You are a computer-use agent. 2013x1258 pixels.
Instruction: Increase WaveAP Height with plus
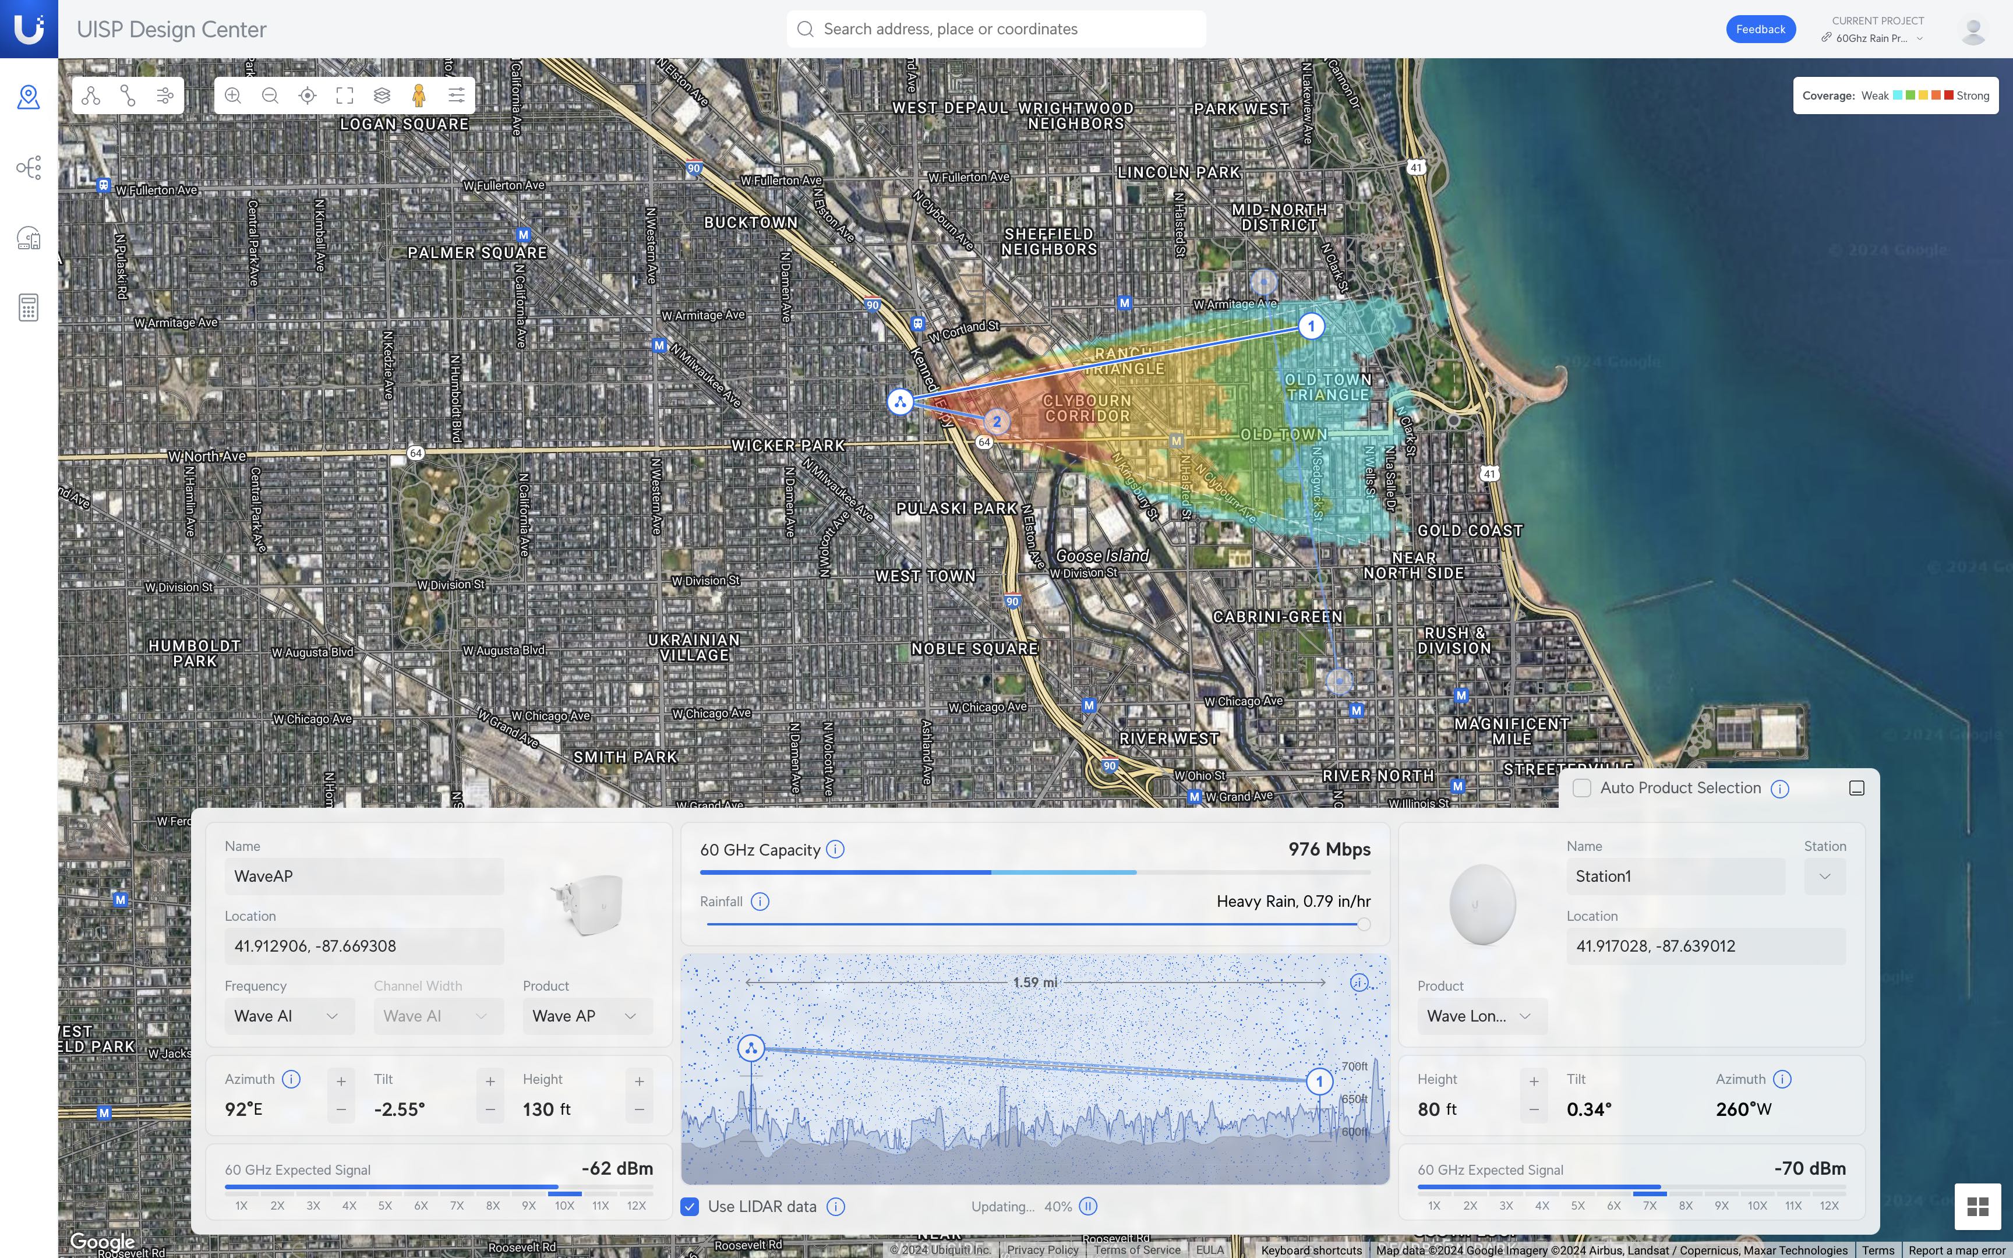pyautogui.click(x=639, y=1082)
